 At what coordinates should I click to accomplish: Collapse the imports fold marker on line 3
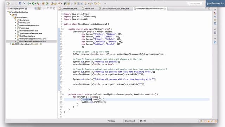(63, 14)
